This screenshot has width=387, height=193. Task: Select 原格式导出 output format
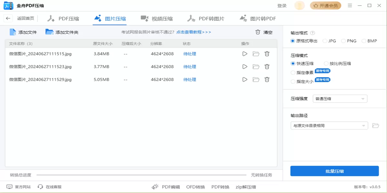coord(304,41)
